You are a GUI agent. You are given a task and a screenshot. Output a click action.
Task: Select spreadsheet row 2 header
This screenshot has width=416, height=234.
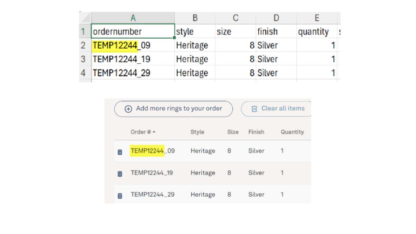tap(85, 45)
